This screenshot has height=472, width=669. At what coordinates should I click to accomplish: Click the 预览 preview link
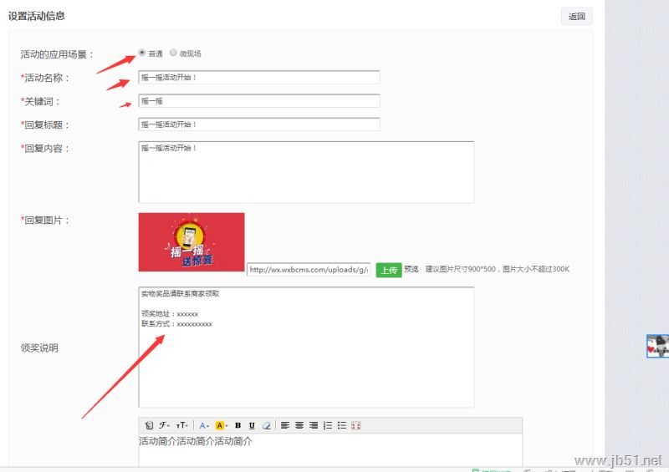(411, 269)
